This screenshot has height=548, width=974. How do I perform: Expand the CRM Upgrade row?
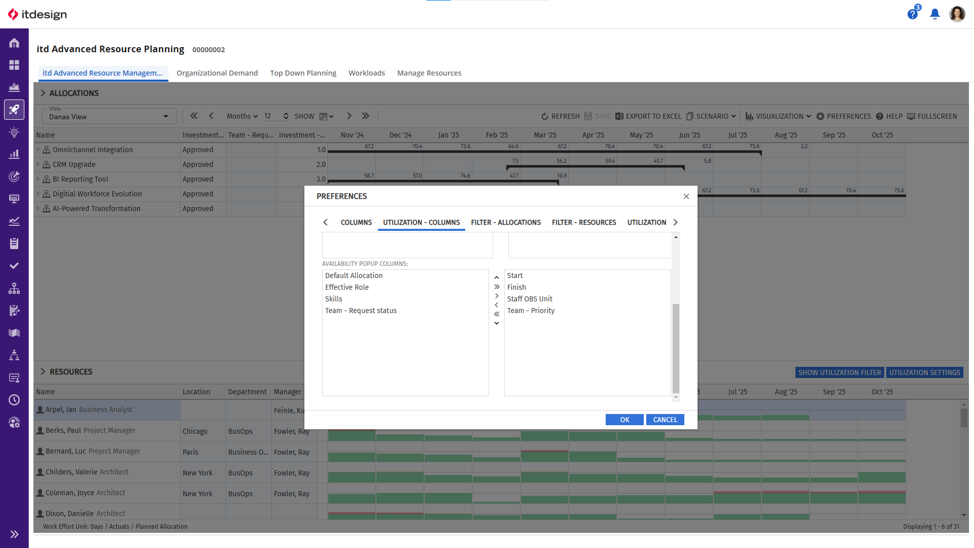pos(38,164)
